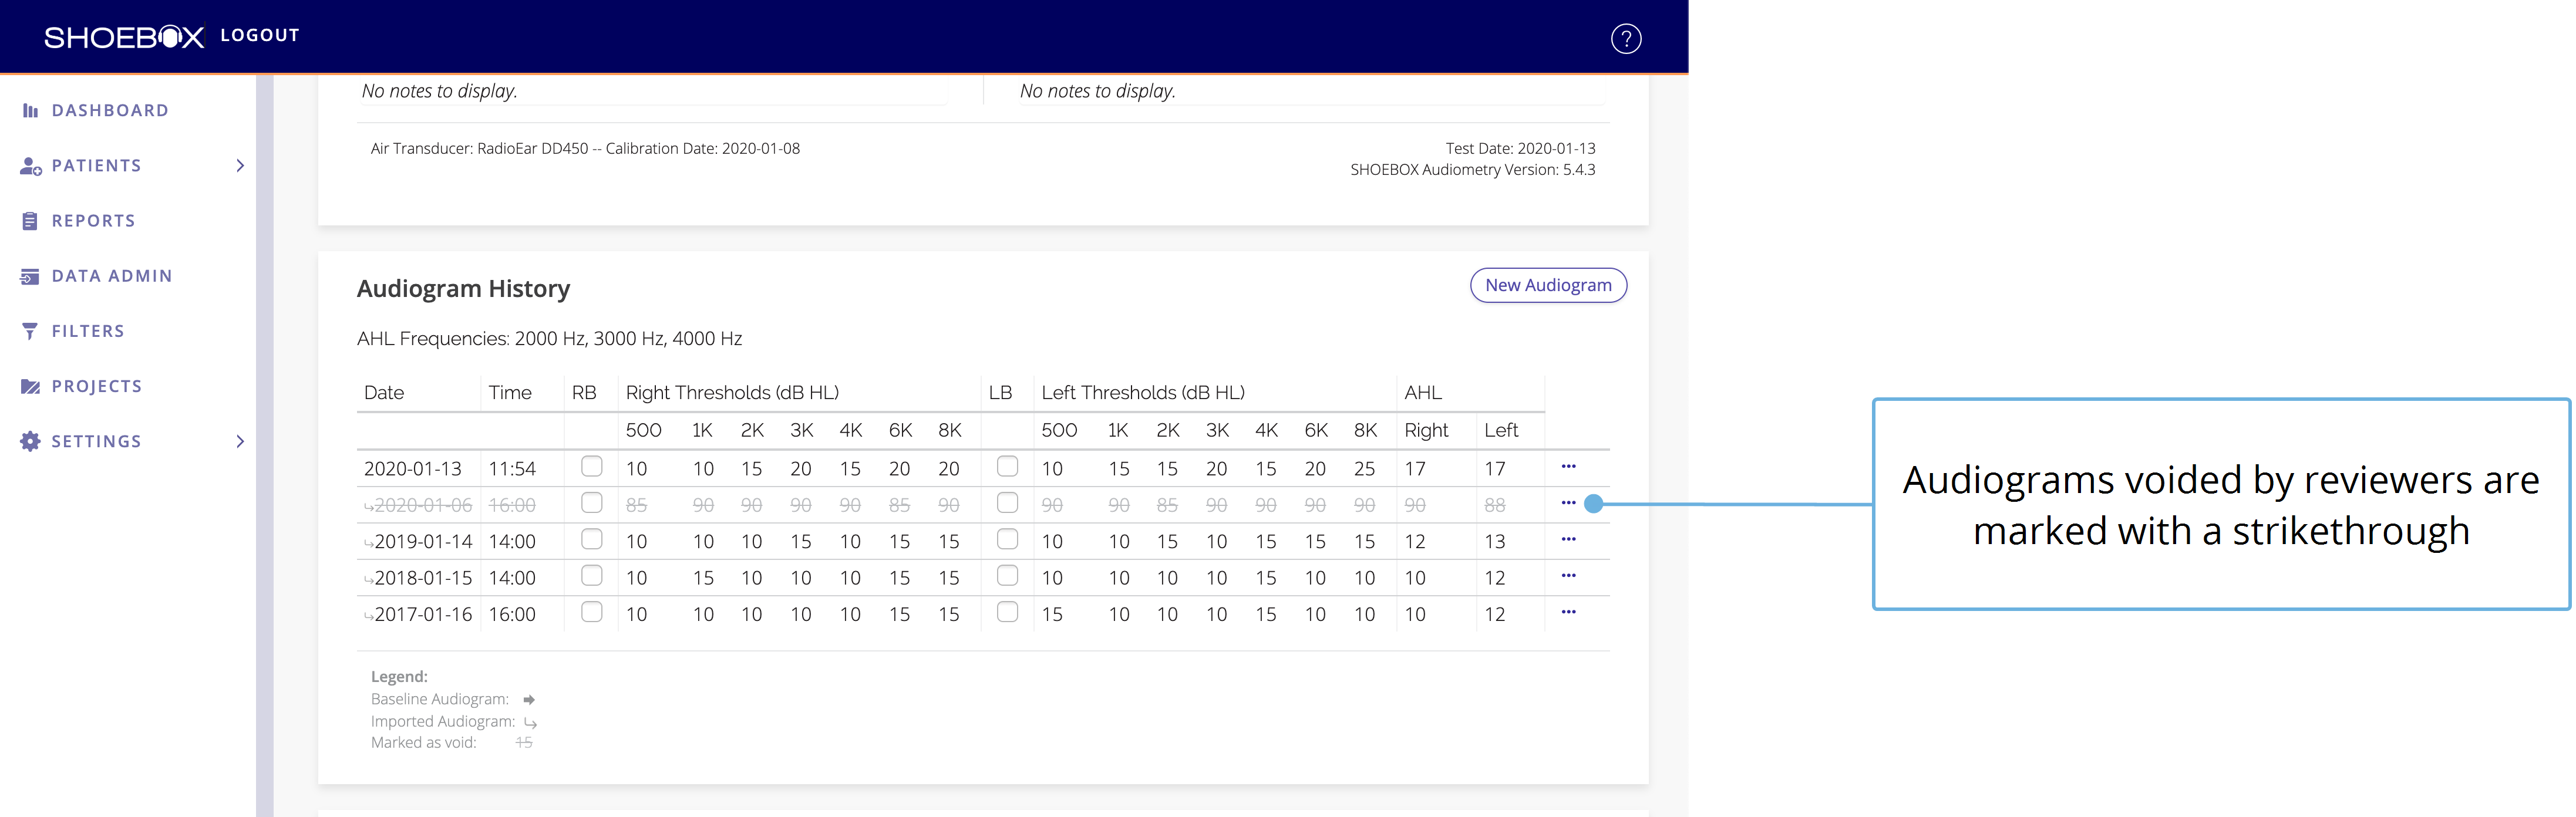Screen dimensions: 2576x817
Task: Click the Baseline Audiogram legend arrow icon
Action: [x=529, y=700]
